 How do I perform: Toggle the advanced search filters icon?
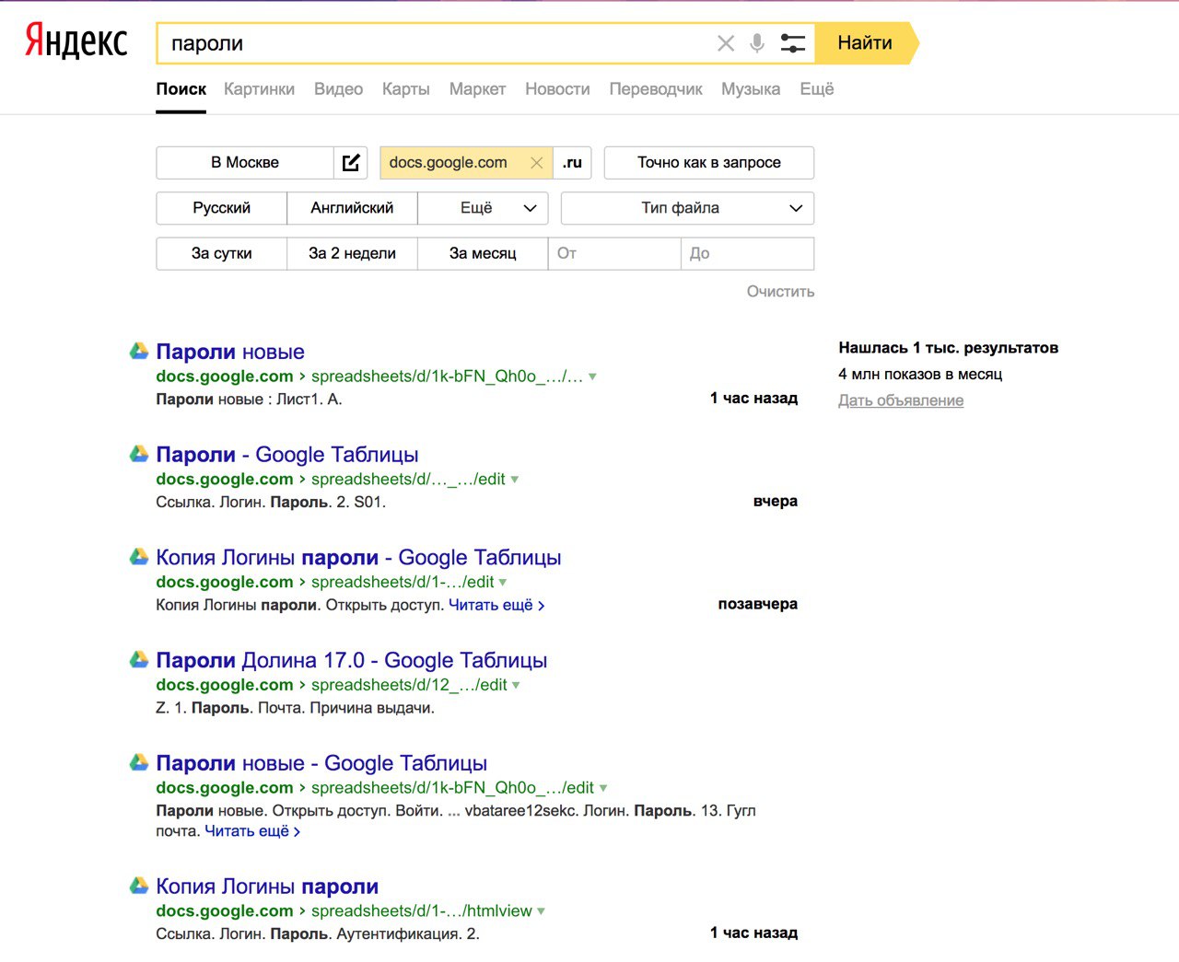(792, 43)
